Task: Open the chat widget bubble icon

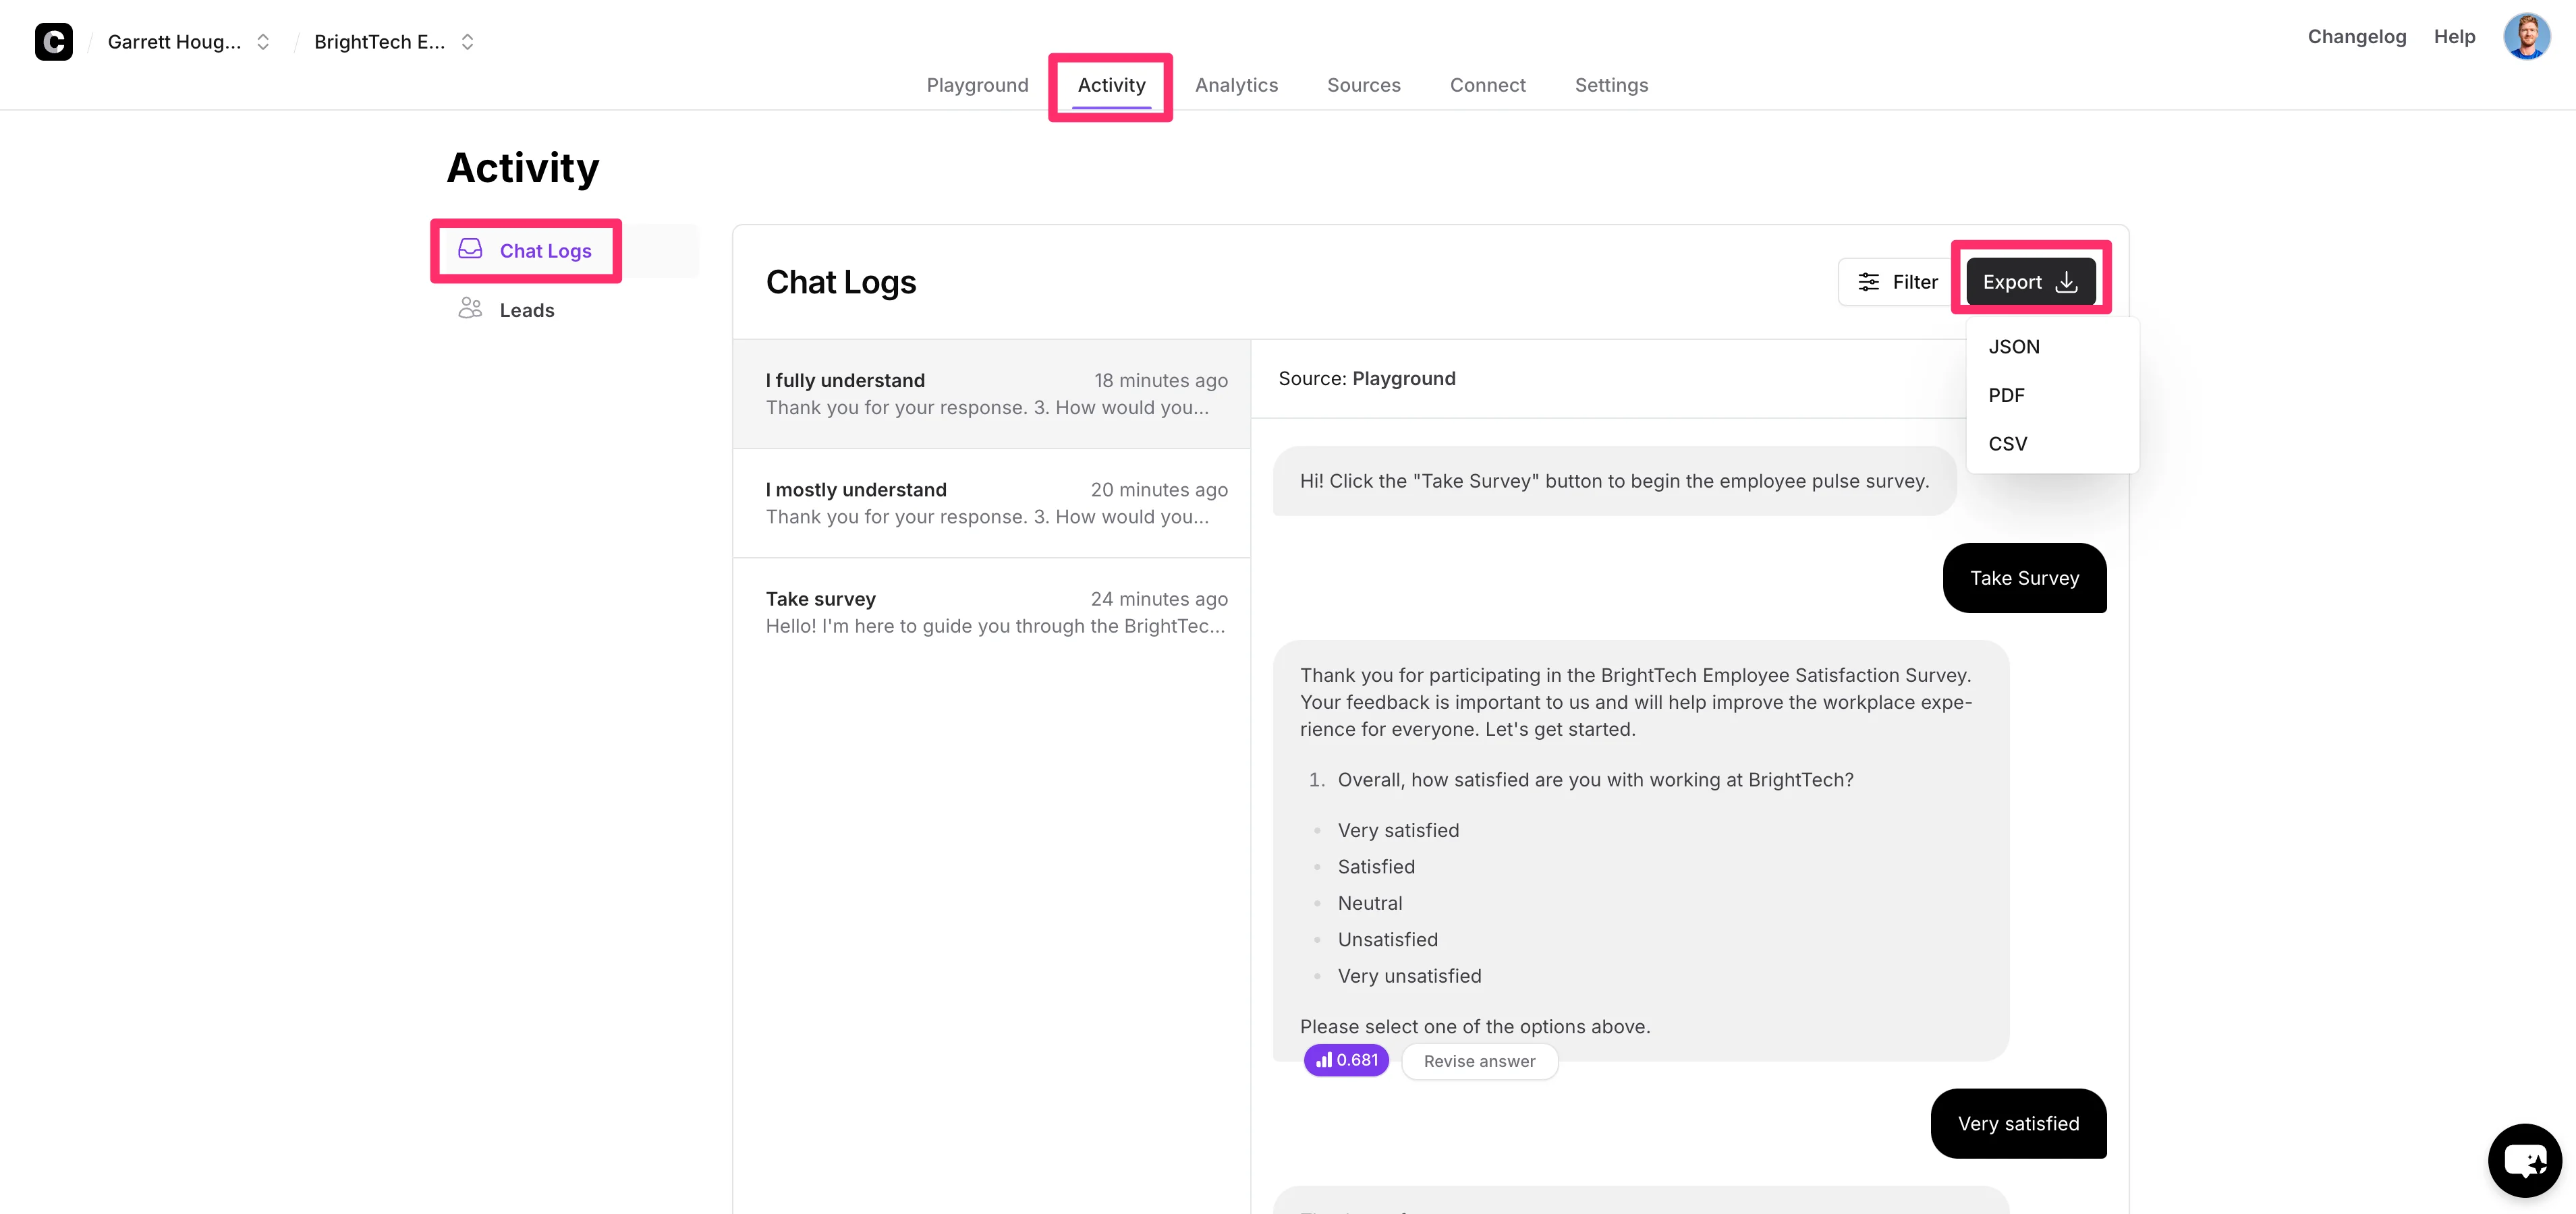Action: point(2524,1160)
